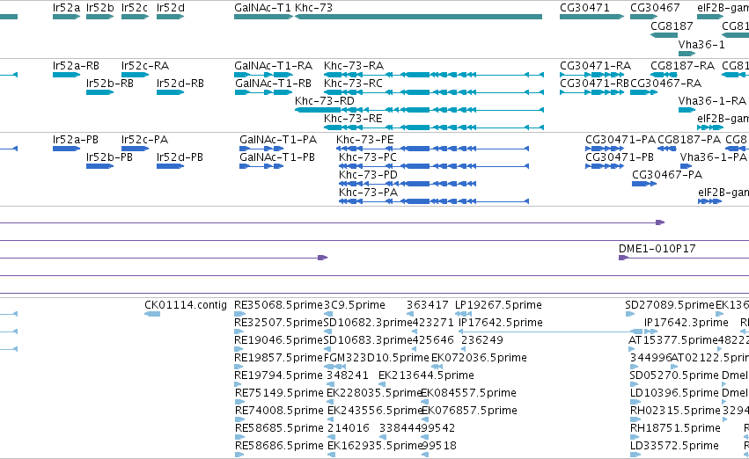Screen dimensions: 749x459
Task: Open the AT15377.5prime EST label
Action: tap(673, 340)
